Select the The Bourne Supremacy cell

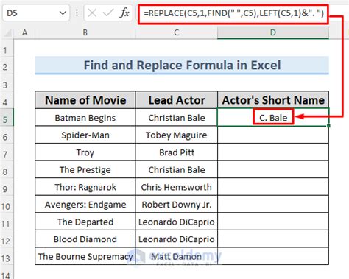(85, 256)
